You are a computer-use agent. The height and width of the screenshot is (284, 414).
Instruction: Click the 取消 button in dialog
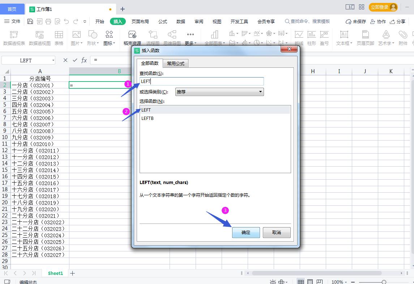277,233
